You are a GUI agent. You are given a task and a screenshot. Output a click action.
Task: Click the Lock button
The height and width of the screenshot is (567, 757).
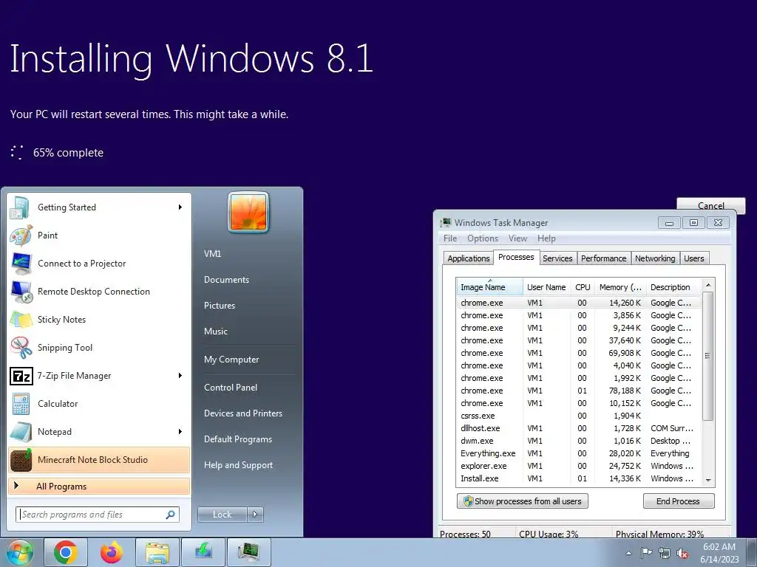click(x=222, y=515)
